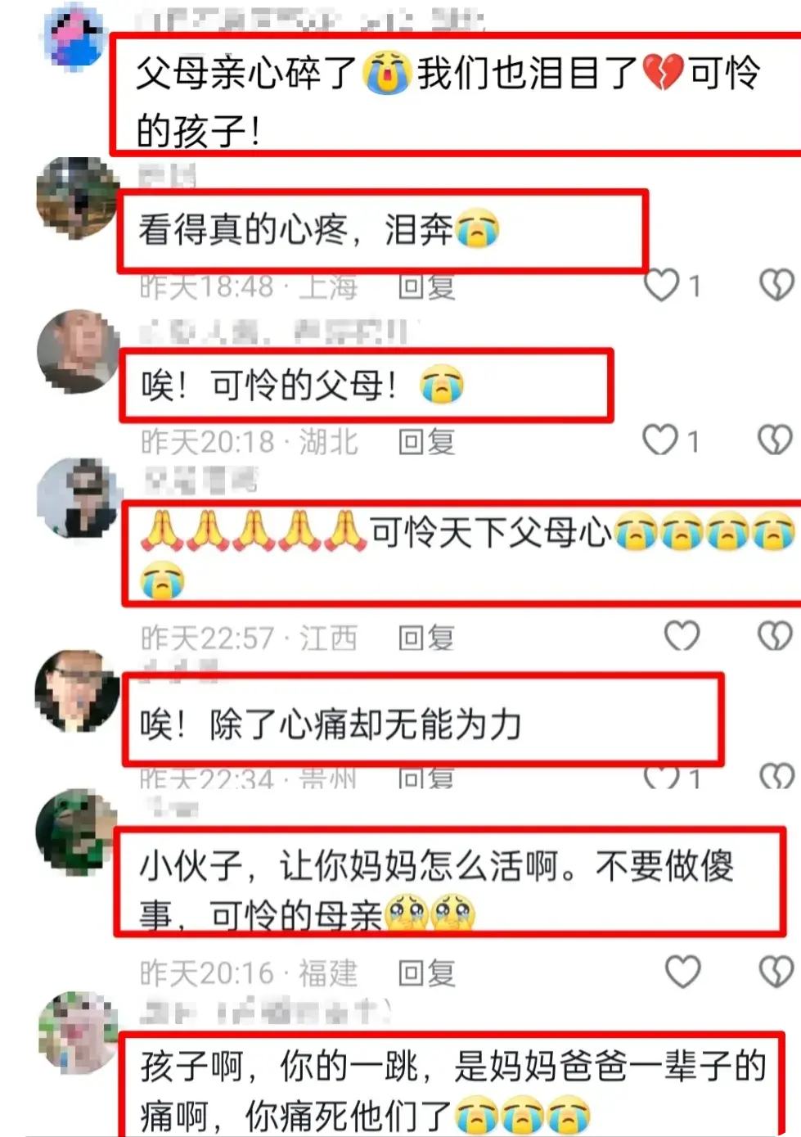Image resolution: width=801 pixels, height=1137 pixels.
Task: Open avatar of 小伙子 commenter
Action: click(76, 832)
